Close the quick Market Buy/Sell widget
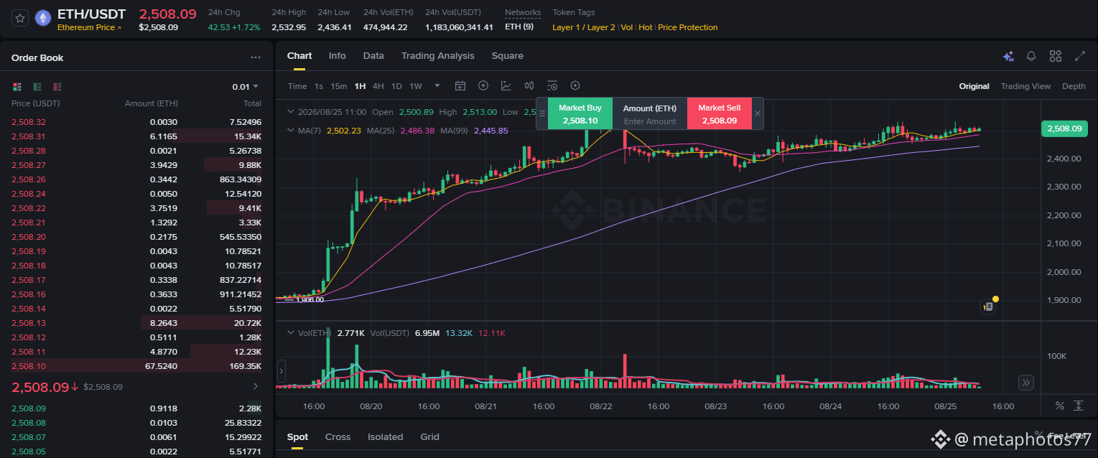 [757, 113]
